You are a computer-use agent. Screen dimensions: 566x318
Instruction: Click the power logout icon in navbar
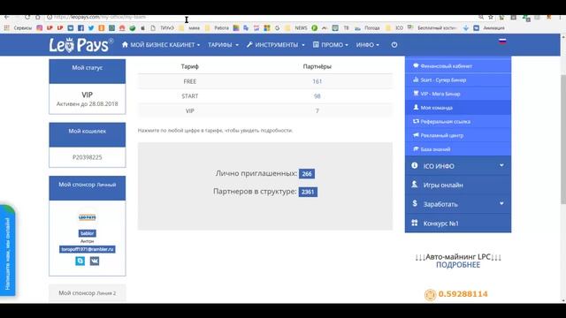point(394,45)
